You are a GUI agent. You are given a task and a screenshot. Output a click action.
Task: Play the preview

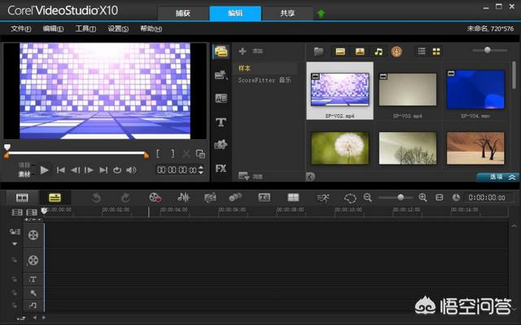(44, 170)
